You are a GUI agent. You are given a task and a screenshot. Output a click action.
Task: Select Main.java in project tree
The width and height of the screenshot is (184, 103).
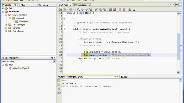coord(24,21)
